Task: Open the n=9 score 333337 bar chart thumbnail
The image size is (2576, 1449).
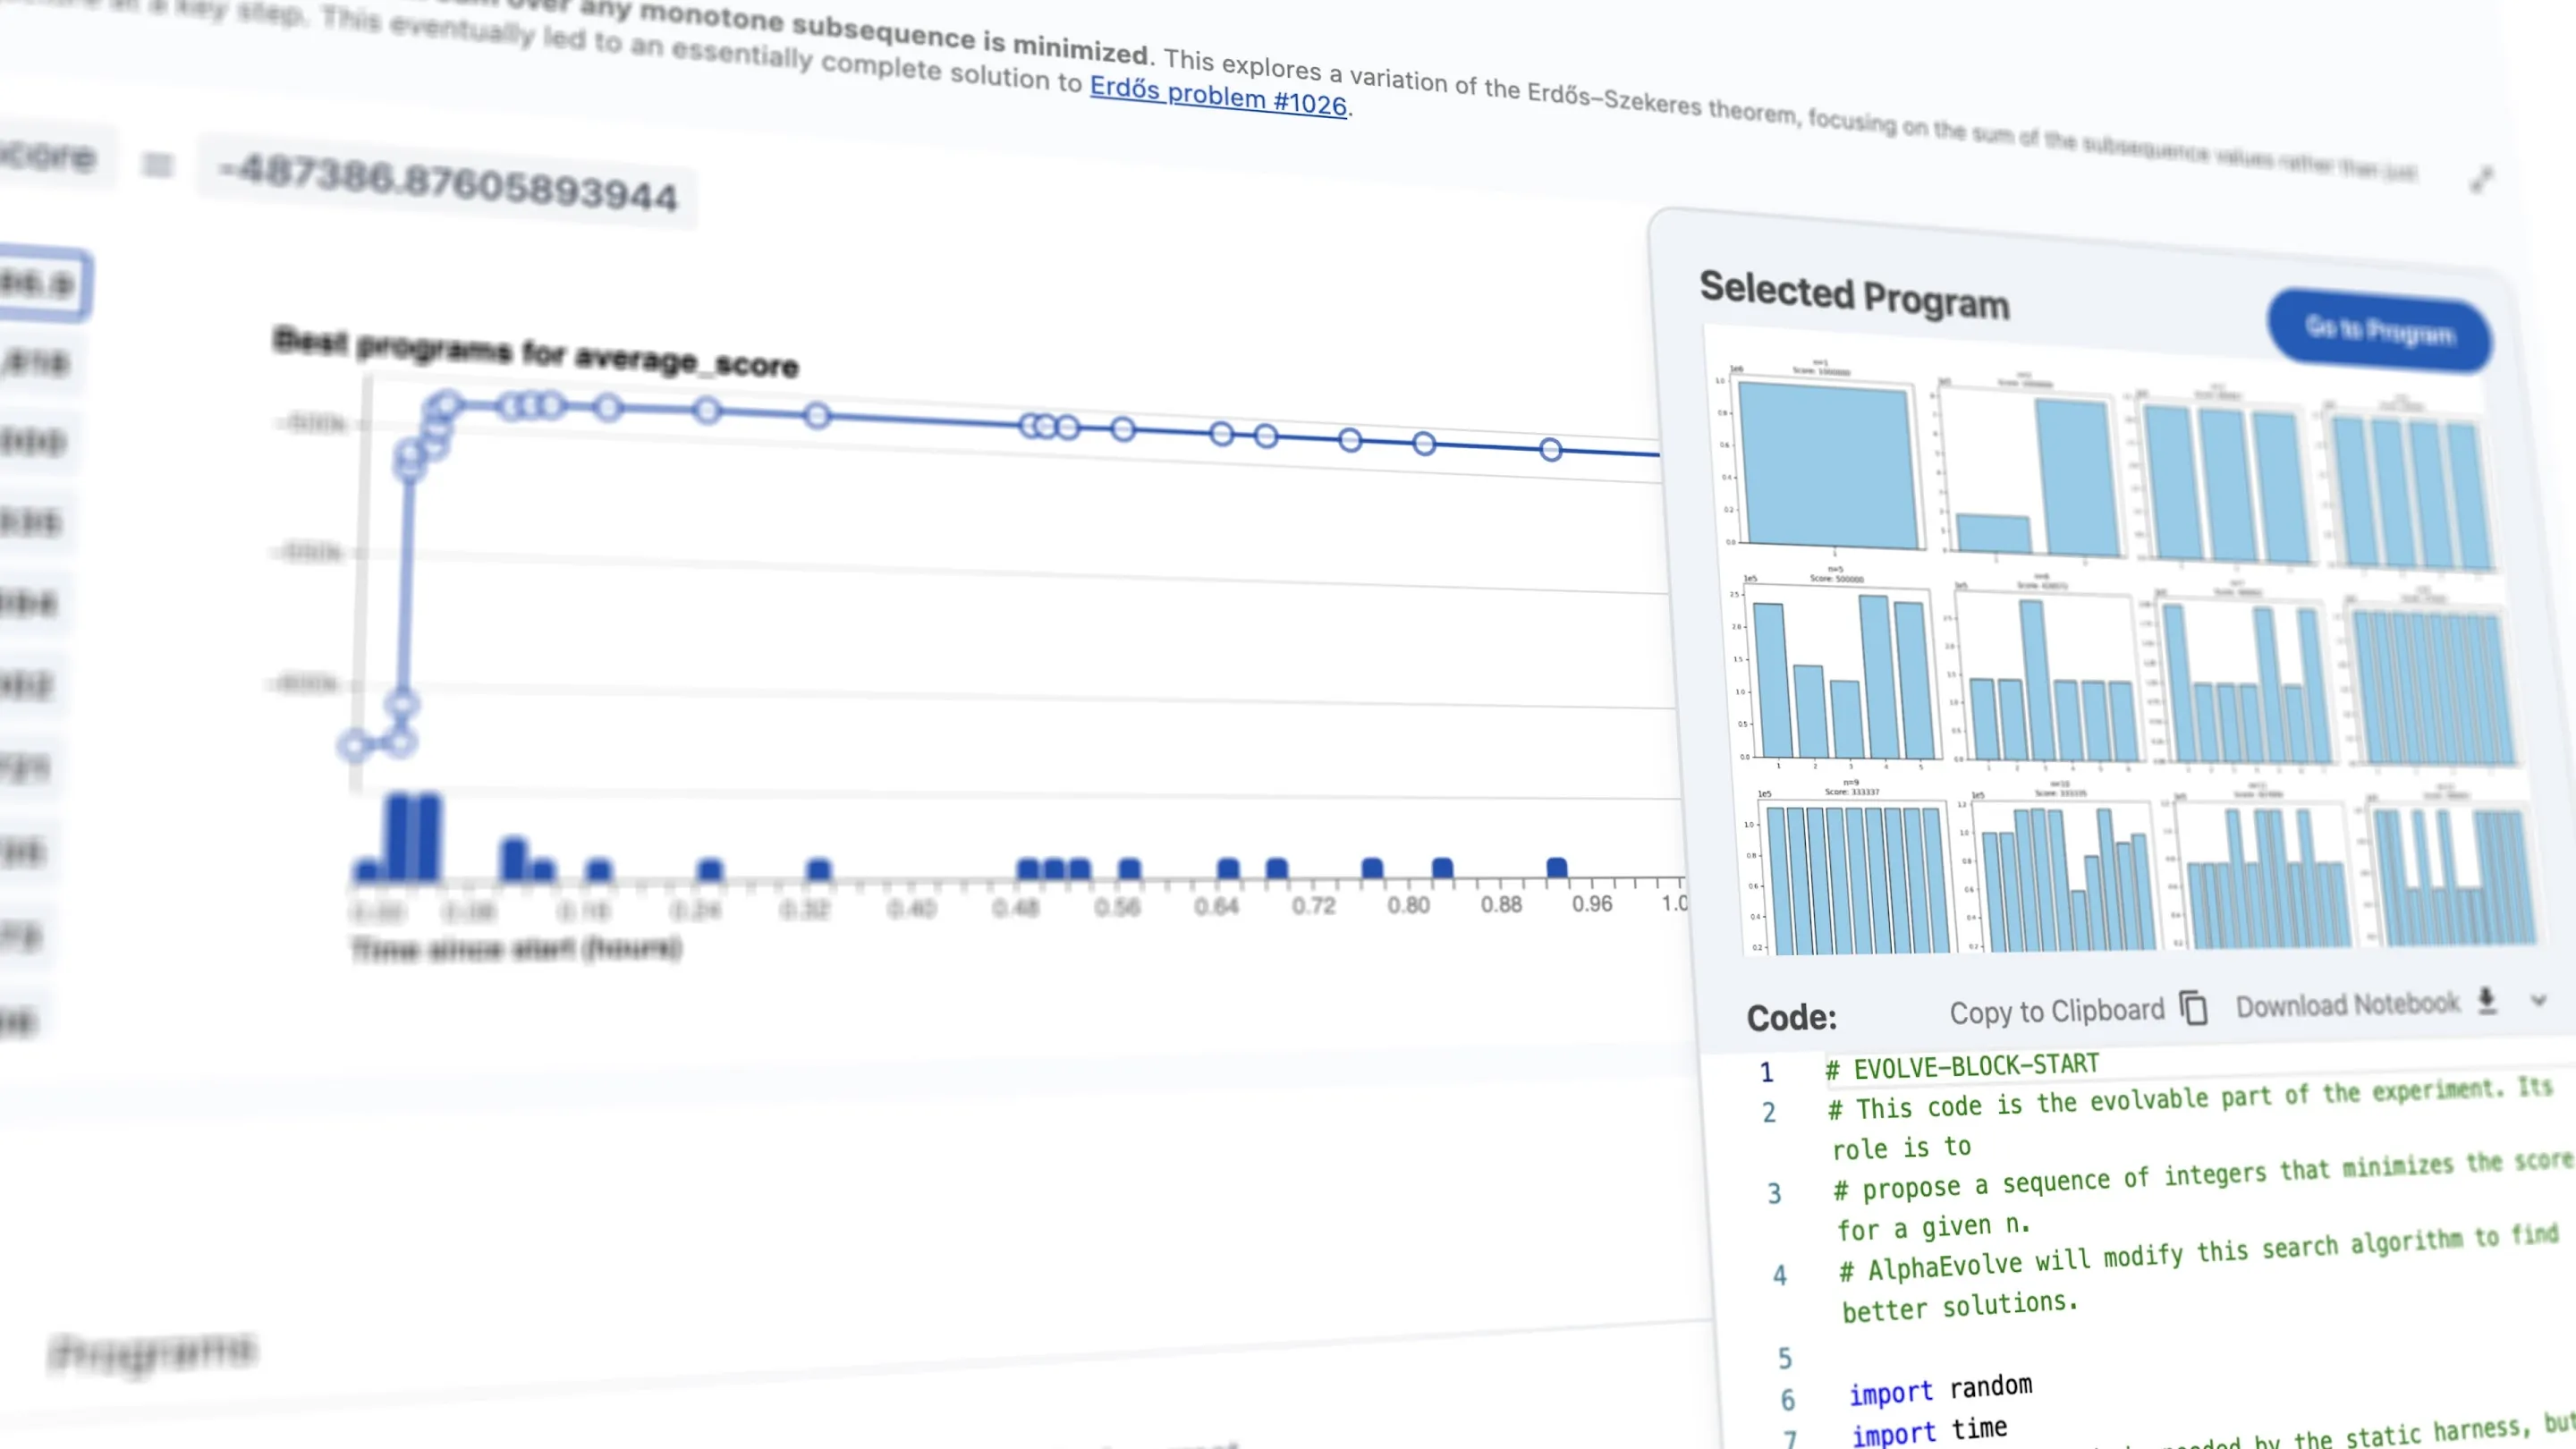Action: [x=1850, y=868]
